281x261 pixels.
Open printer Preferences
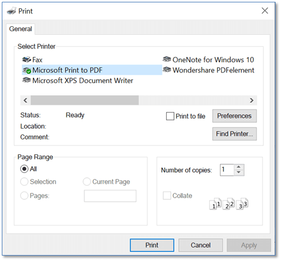click(x=234, y=116)
